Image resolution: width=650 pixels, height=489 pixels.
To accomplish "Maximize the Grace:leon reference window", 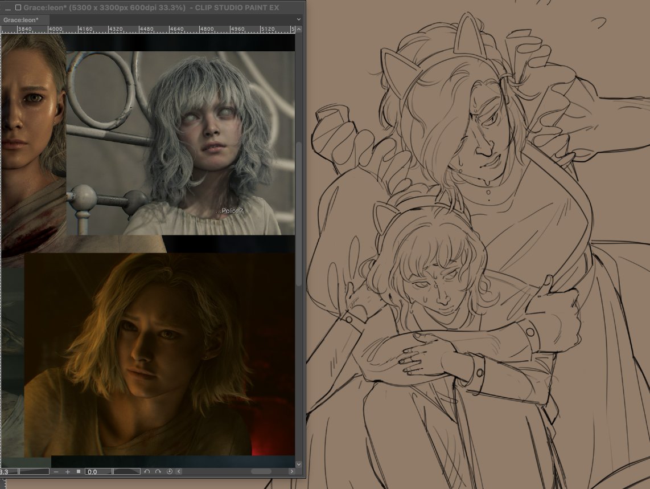I will [18, 7].
